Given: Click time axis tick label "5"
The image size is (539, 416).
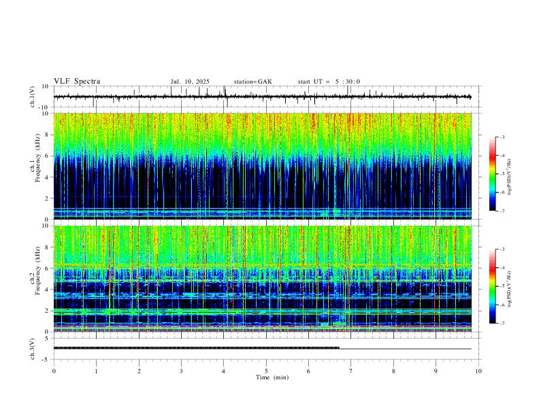Looking at the screenshot, I should pos(266,371).
